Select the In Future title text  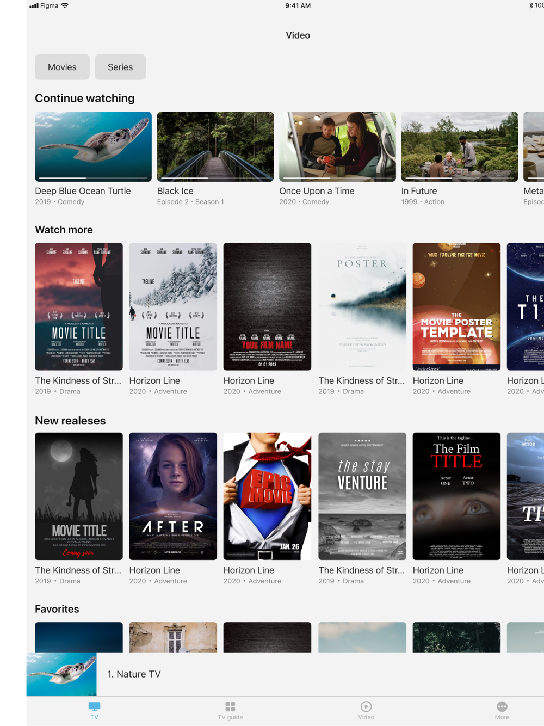pos(419,191)
